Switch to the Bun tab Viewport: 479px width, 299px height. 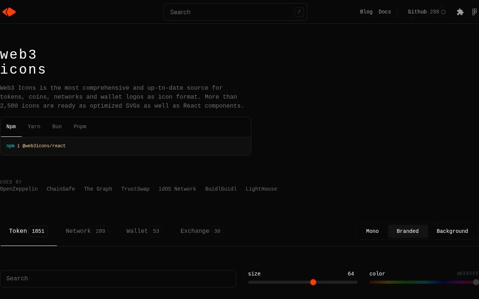57,127
